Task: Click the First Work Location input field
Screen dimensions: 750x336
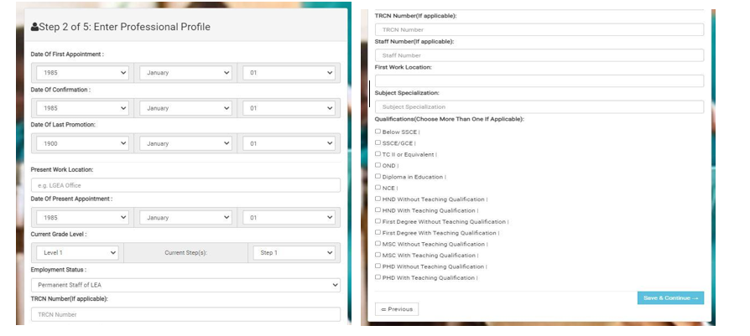Action: point(539,81)
